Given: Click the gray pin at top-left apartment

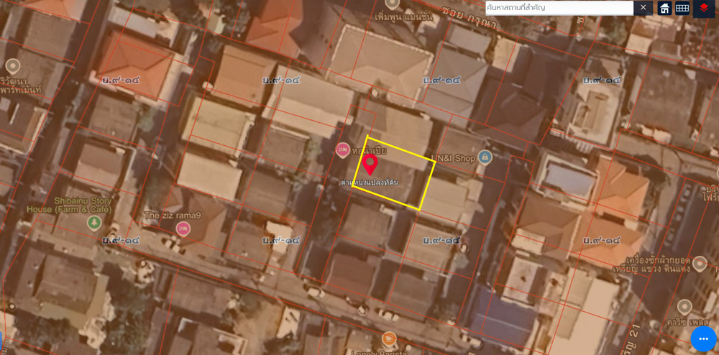Looking at the screenshot, I should (12, 67).
